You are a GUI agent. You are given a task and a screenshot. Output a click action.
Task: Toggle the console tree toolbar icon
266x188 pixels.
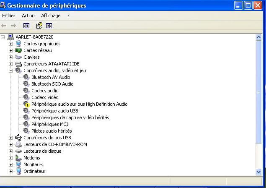point(26,26)
